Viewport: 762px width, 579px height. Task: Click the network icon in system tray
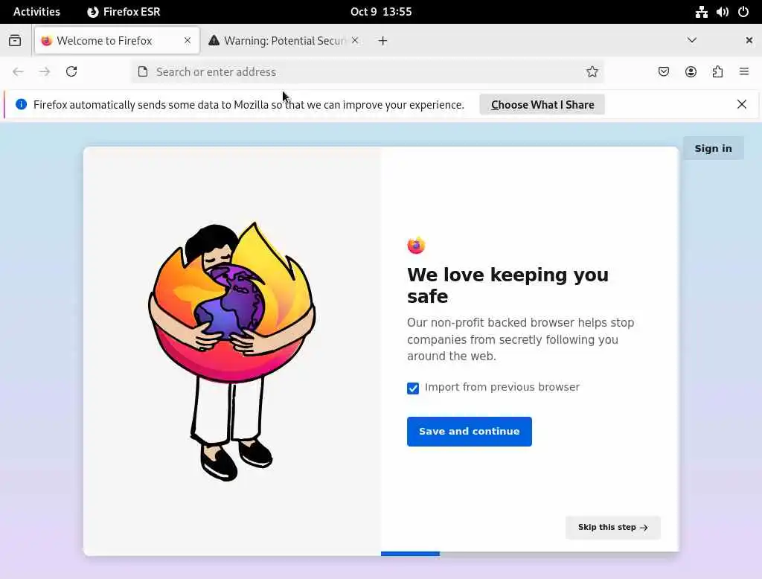pyautogui.click(x=701, y=12)
